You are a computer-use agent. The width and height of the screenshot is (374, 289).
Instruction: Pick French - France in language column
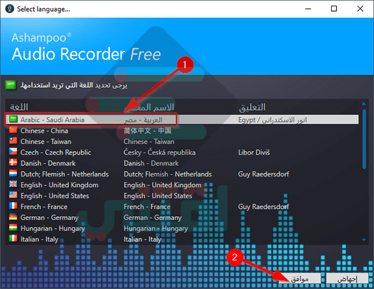click(x=44, y=207)
